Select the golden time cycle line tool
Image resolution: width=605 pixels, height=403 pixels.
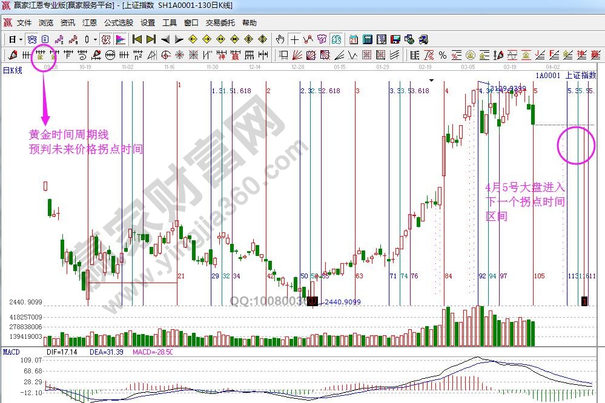point(41,55)
